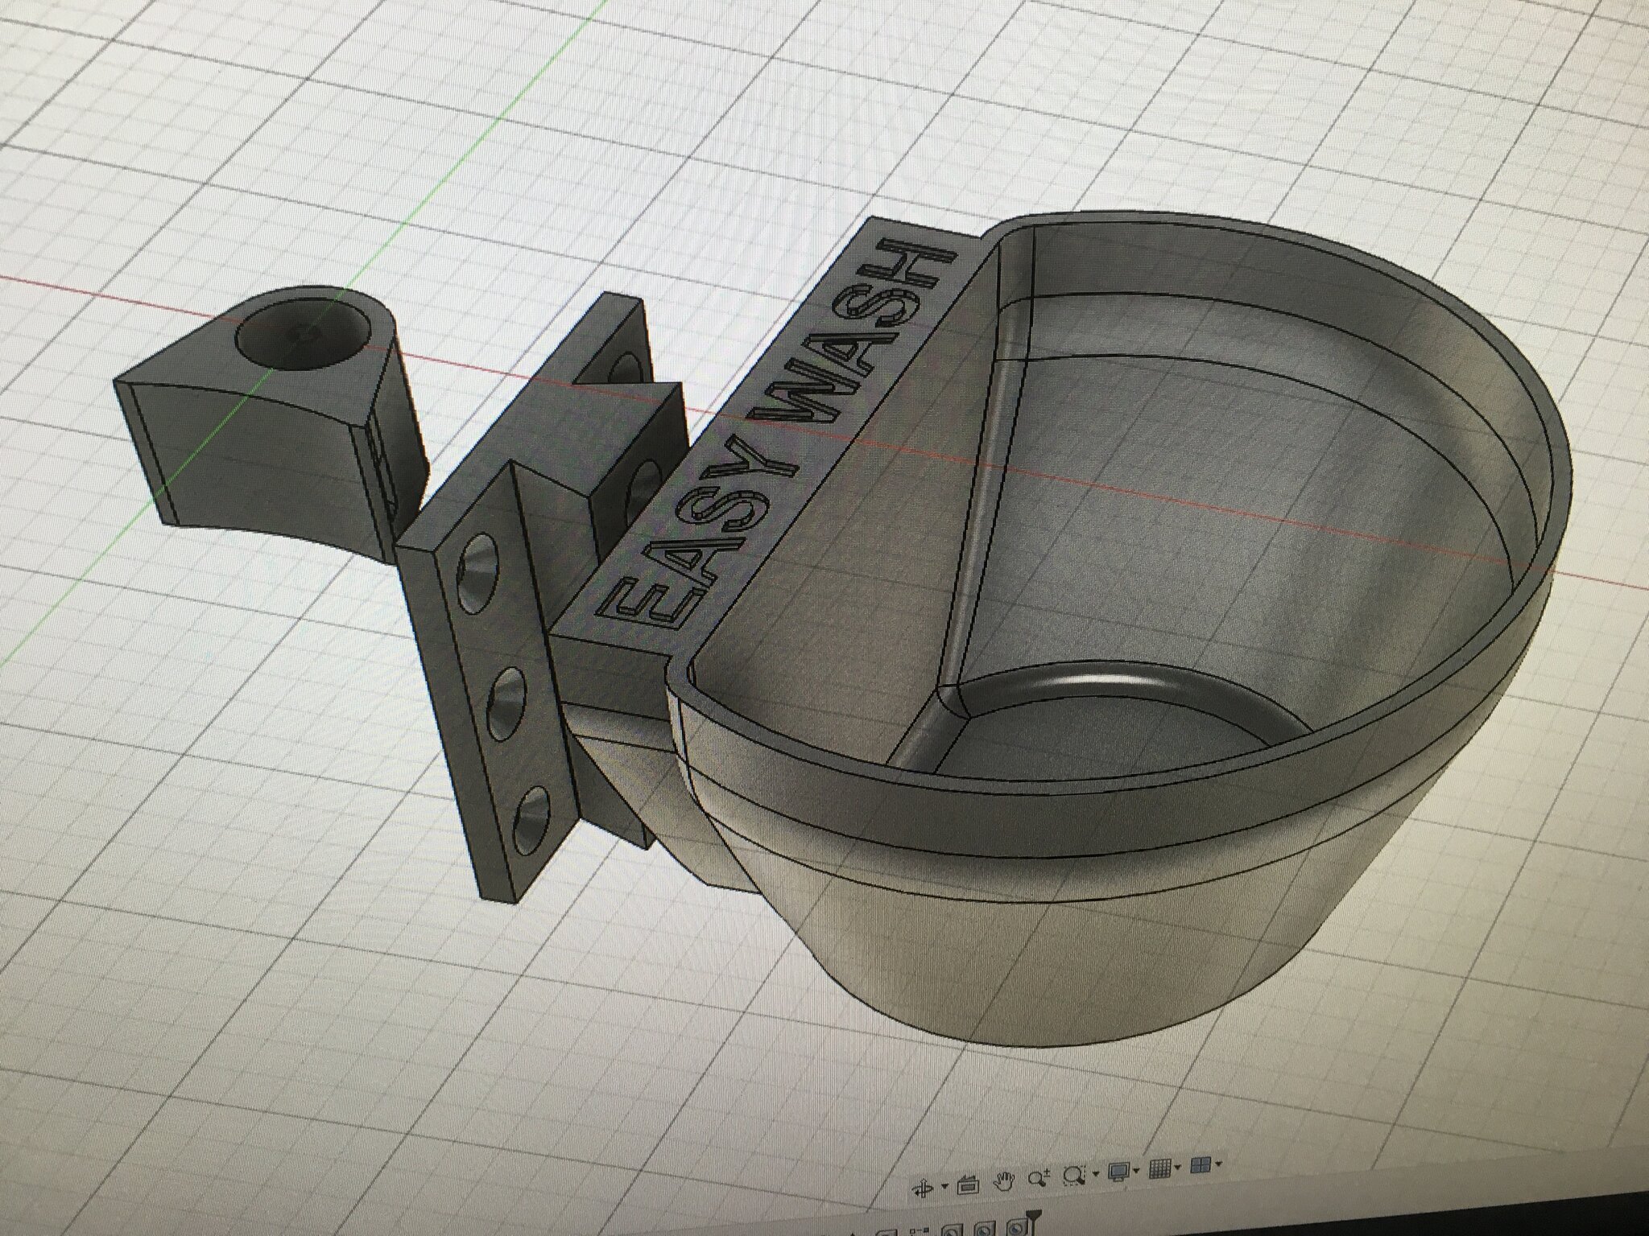Image resolution: width=1649 pixels, height=1236 pixels.
Task: Activate the Orbit navigation tool
Action: [x=923, y=1189]
